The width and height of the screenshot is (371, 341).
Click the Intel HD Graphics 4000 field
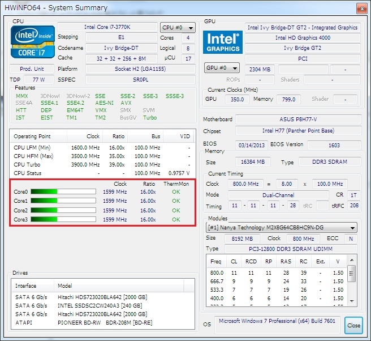[303, 38]
